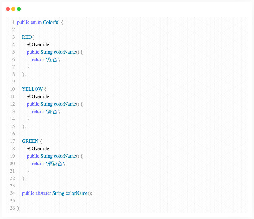The height and width of the screenshot is (219, 254).
Task: Click line number 10 in the gutter
Action: coord(12,89)
